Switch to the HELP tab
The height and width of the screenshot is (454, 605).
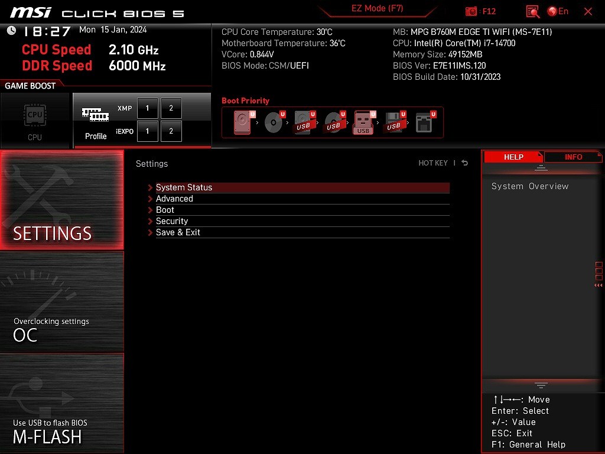[513, 157]
